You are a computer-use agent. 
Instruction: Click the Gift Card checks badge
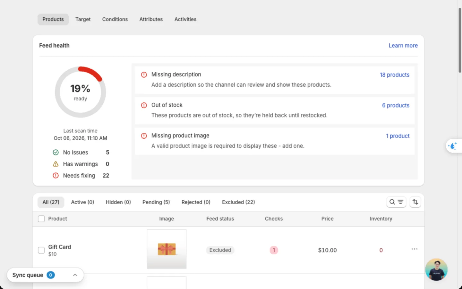coord(274,250)
